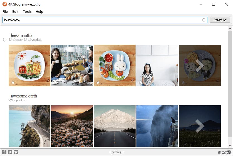The width and height of the screenshot is (233, 156).
Task: Click the Vimeo icon in status bar
Action: (16, 152)
